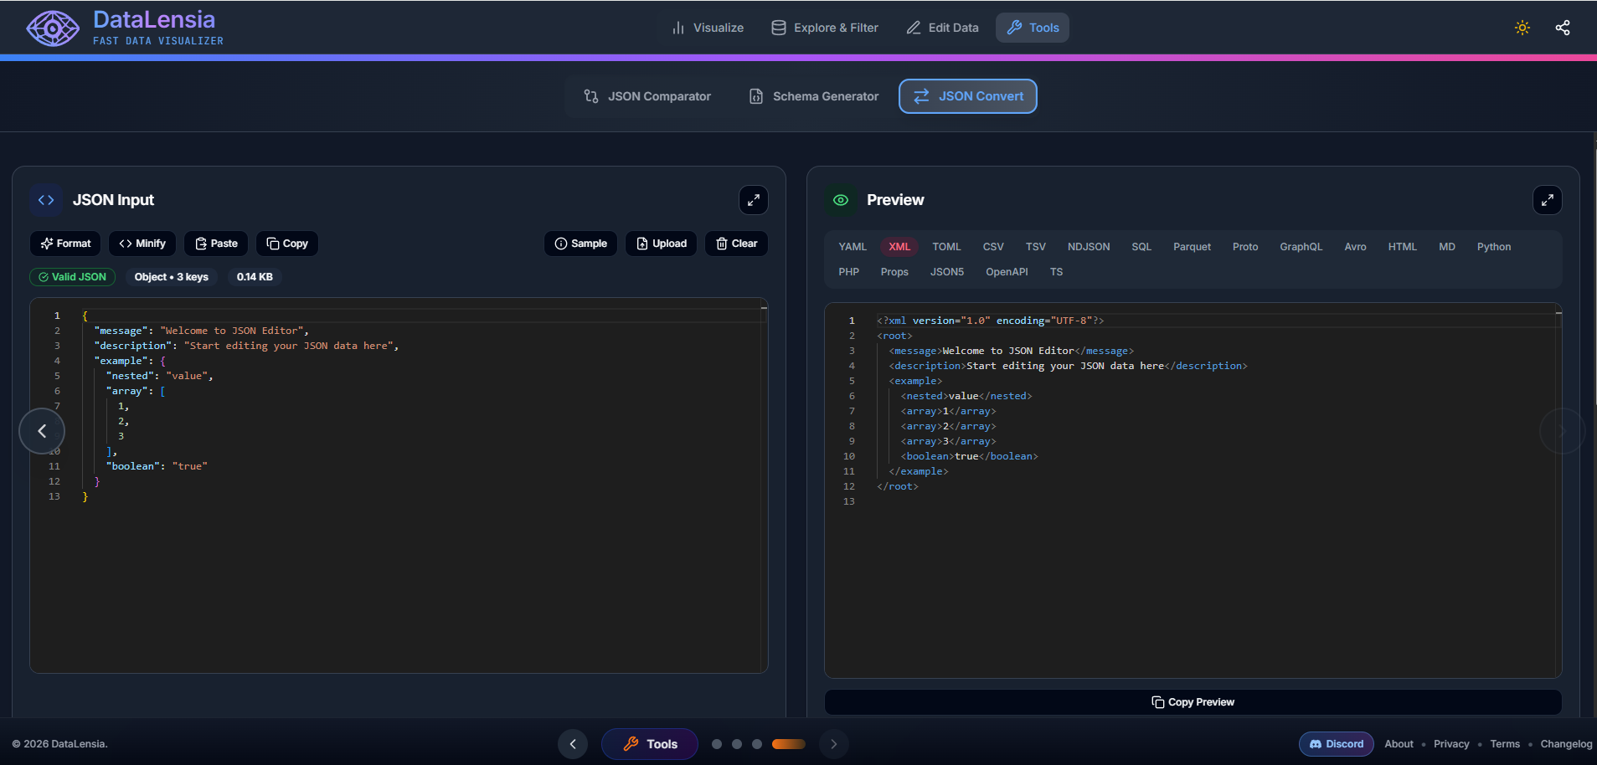The image size is (1597, 765).
Task: Select the Tools tab in header
Action: 1033,28
